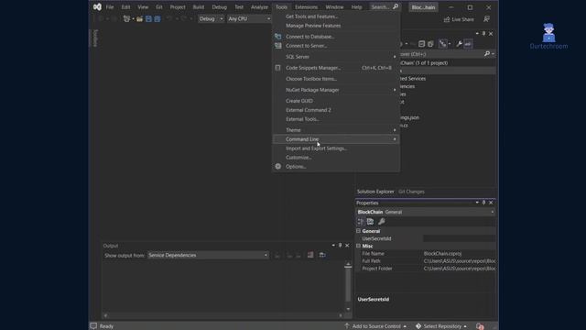Pin the Properties panel
The height and width of the screenshot is (330, 586).
[483, 203]
